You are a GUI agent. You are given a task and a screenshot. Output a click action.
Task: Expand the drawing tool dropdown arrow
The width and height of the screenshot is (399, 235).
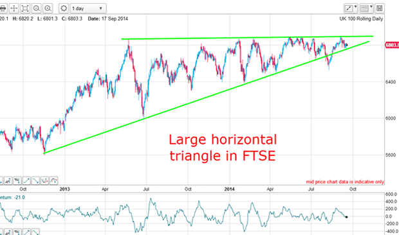coord(355,7)
